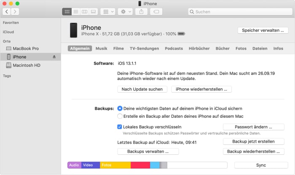Viewport: 295px width, 175px height.
Task: Select backup to this Mac radio option
Action: (120, 116)
